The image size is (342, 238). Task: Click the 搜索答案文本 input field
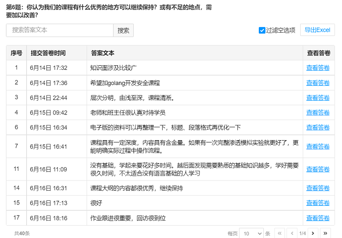pos(60,30)
